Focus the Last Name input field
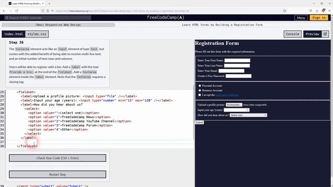The height and width of the screenshot is (187, 333). (237, 65)
